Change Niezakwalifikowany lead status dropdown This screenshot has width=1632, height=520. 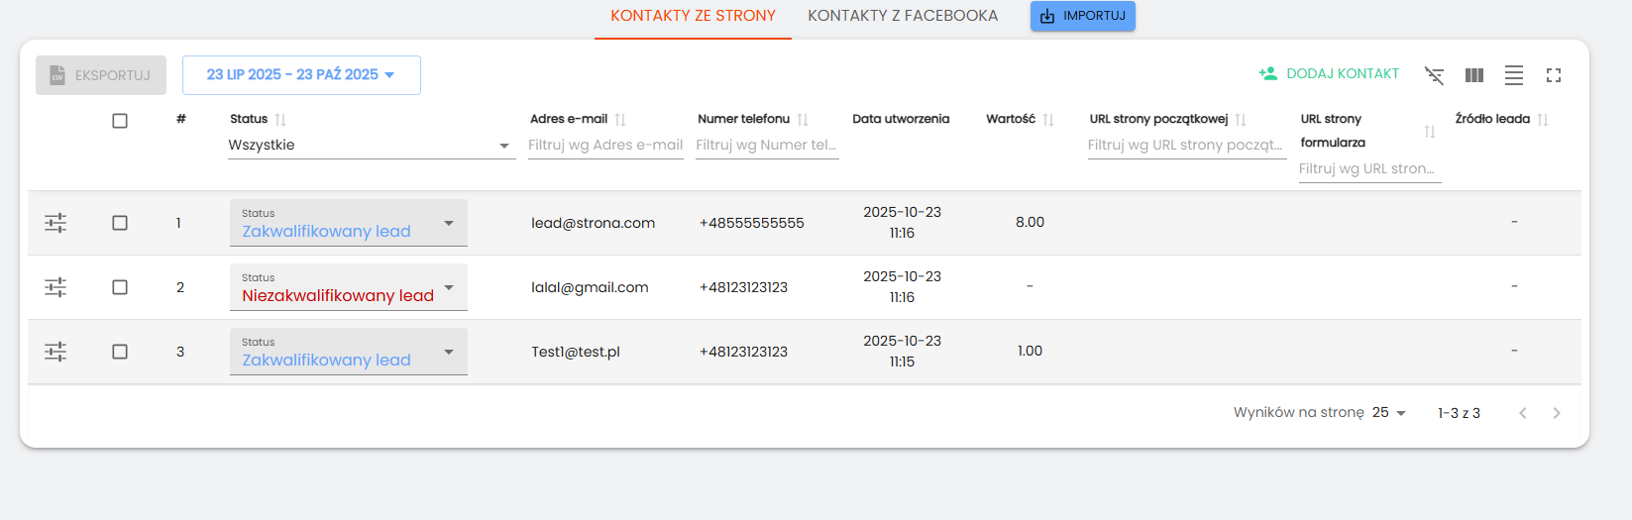click(348, 287)
